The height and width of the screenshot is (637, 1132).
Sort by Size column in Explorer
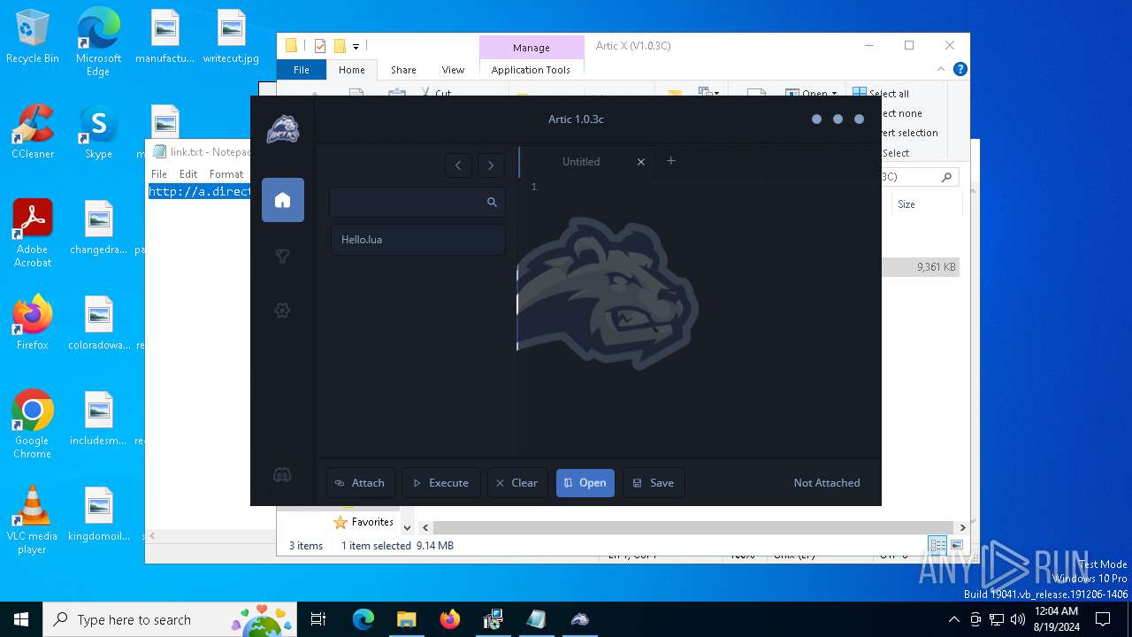point(906,204)
